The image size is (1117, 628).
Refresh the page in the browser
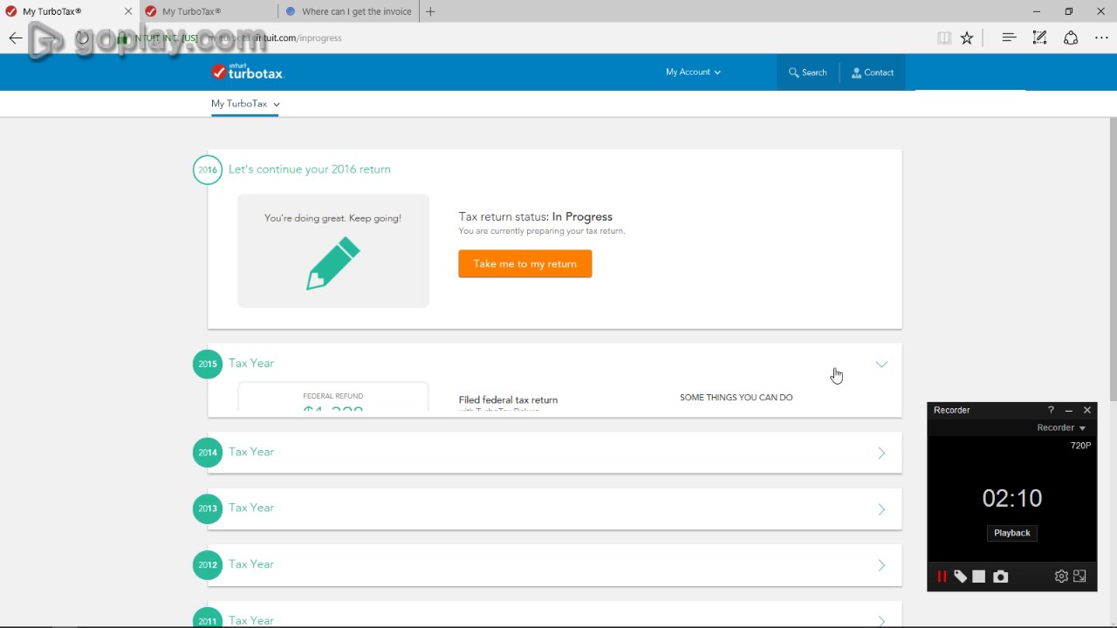tap(83, 38)
